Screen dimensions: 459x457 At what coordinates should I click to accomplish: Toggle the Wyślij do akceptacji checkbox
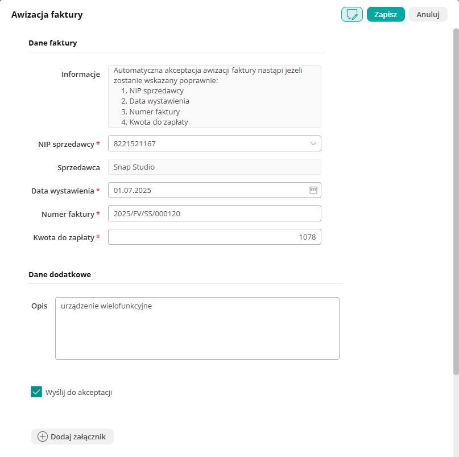pyautogui.click(x=36, y=392)
